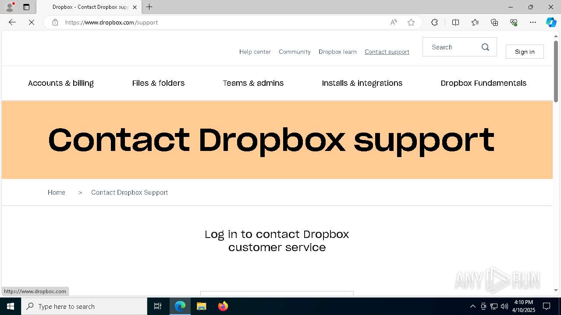Open Files & folders menu

pos(158,83)
